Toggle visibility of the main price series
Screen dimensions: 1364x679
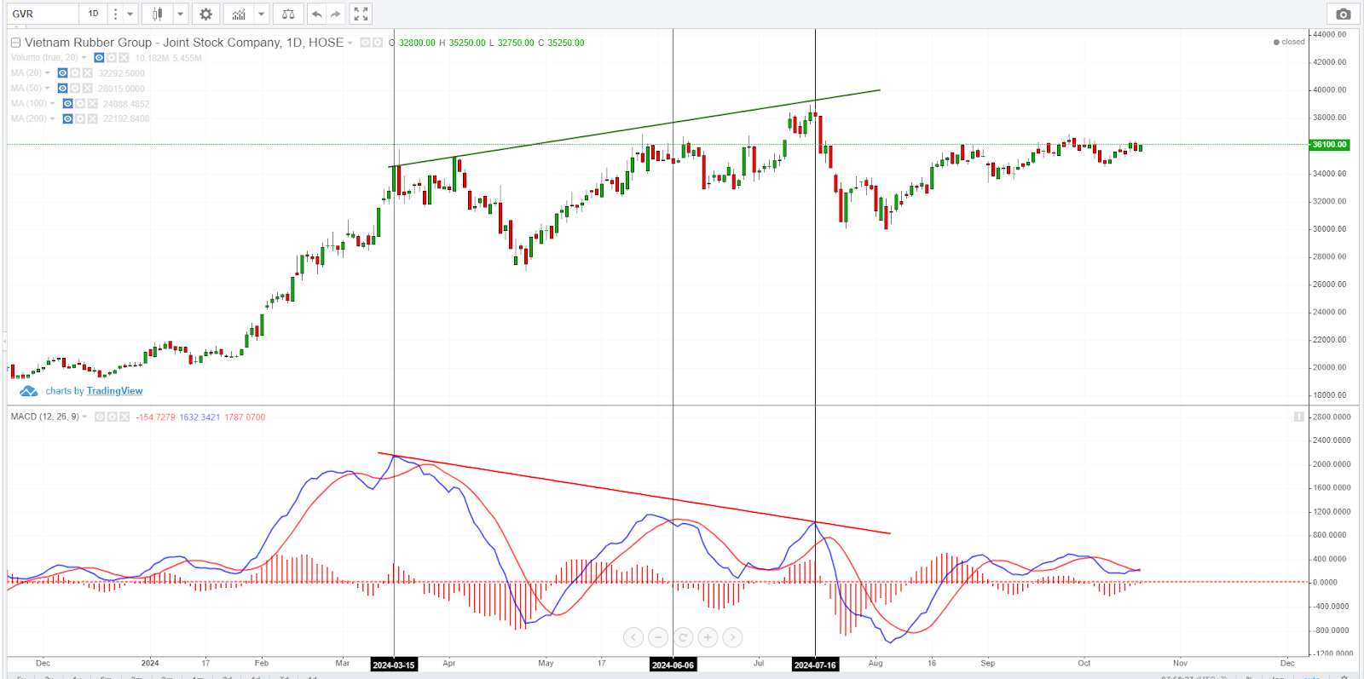(x=365, y=43)
